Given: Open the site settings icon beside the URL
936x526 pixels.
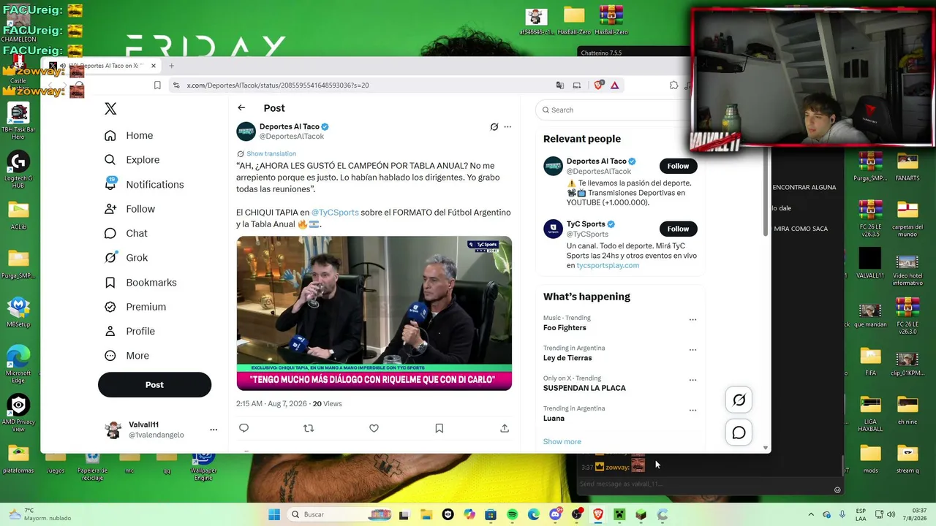Looking at the screenshot, I should [175, 85].
